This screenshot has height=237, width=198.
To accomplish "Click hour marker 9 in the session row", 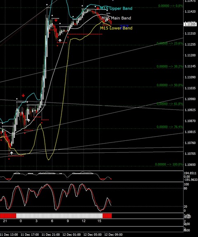I will tap(68, 221).
